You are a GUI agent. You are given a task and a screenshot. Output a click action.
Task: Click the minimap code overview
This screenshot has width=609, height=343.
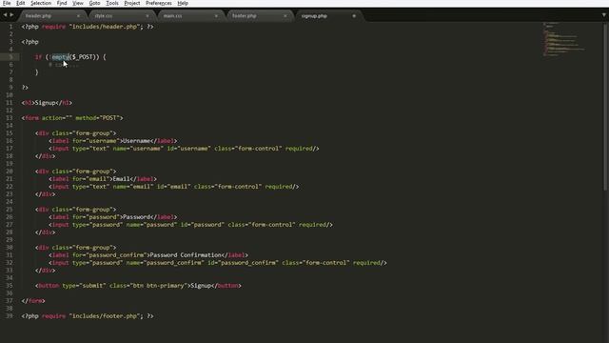coord(564,39)
